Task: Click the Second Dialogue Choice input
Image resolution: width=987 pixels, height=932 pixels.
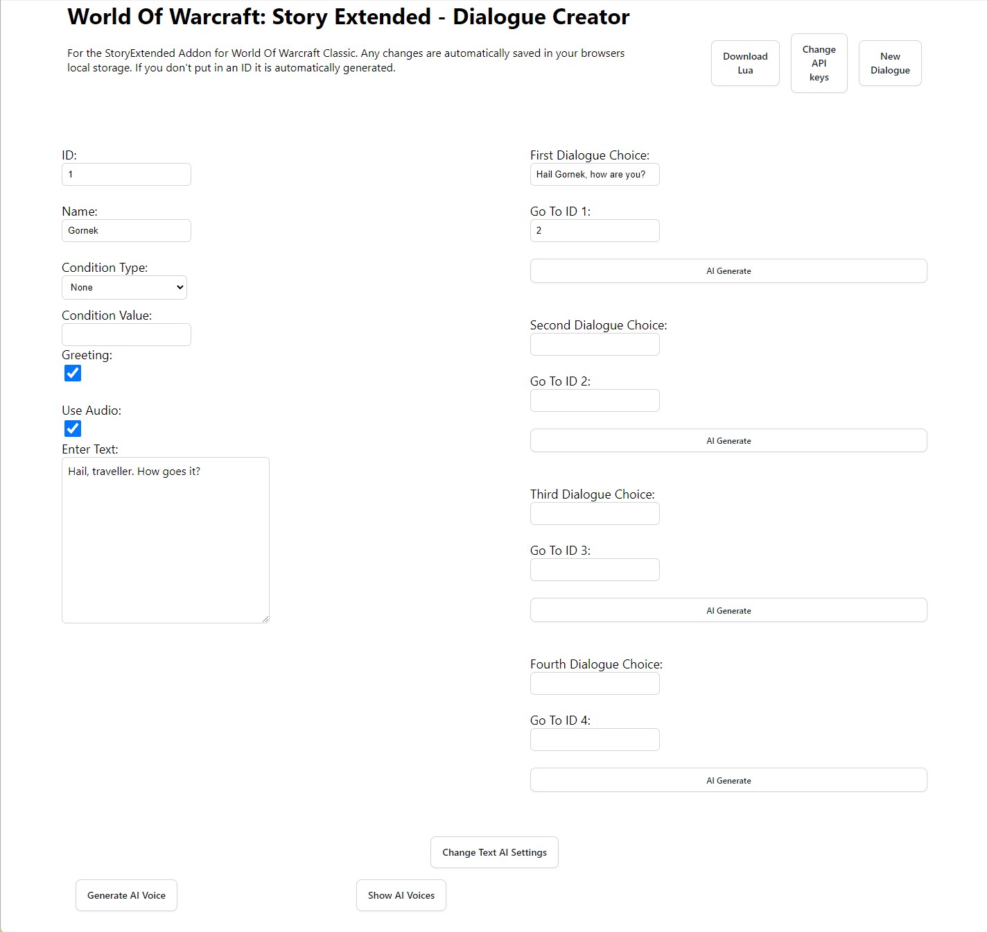Action: 595,345
